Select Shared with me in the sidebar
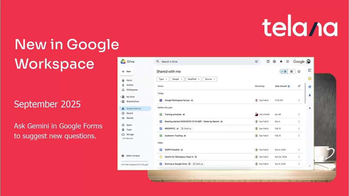Viewport: 349px width, 196px height. (135, 108)
